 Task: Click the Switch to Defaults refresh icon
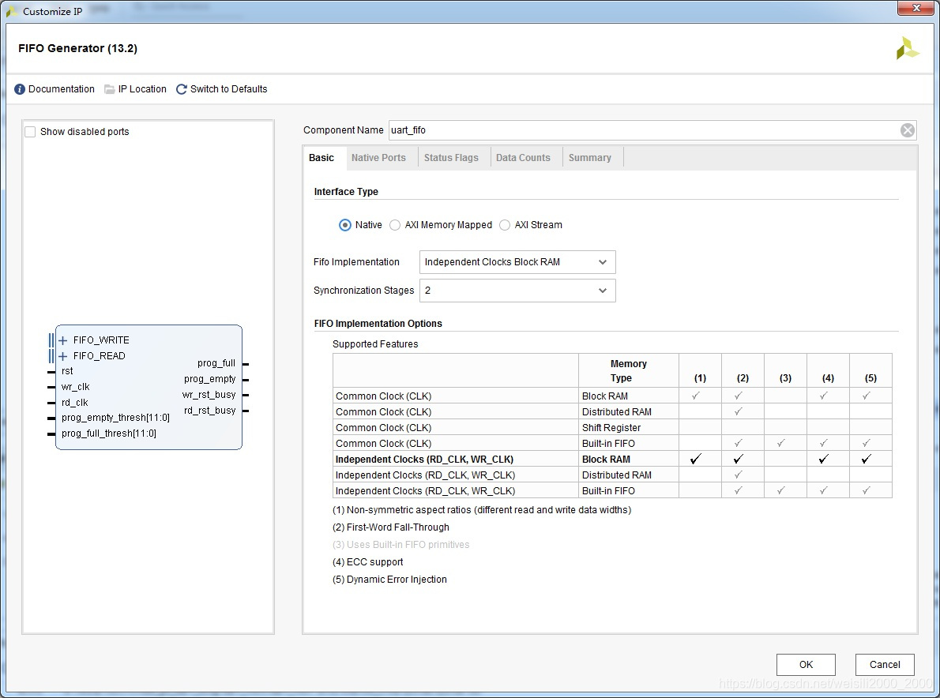181,89
